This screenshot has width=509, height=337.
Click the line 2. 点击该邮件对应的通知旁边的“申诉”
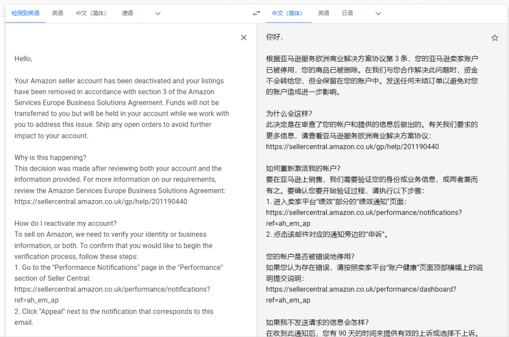pyautogui.click(x=327, y=234)
